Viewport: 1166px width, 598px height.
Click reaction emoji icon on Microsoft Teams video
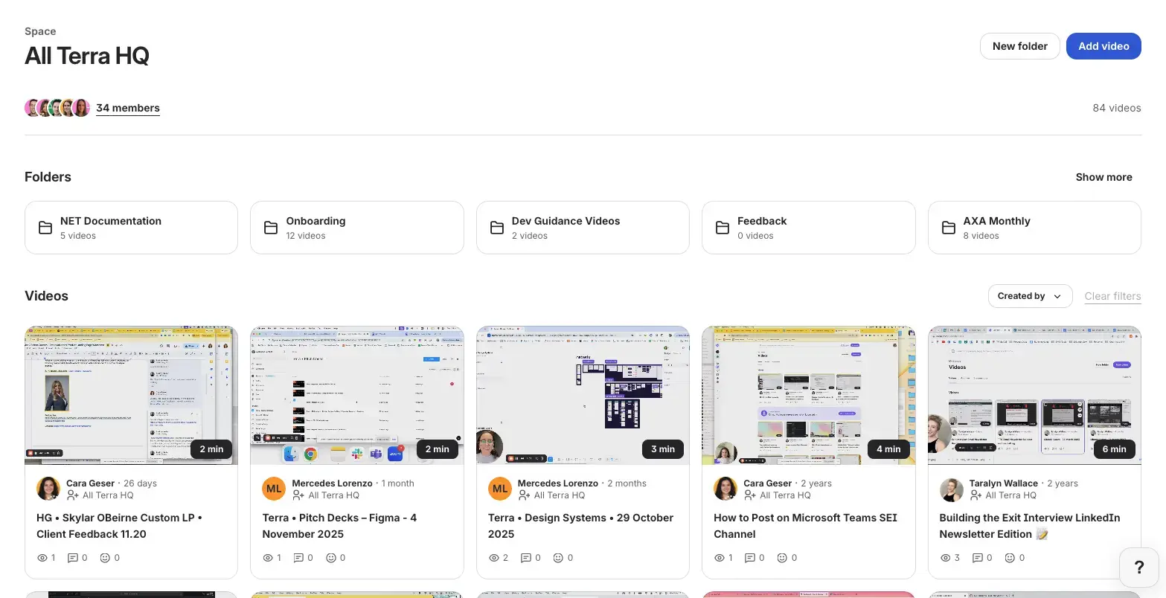tap(782, 558)
